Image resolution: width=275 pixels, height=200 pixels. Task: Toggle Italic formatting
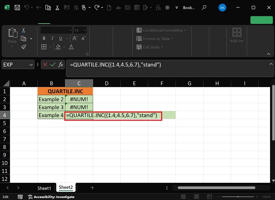click(x=52, y=38)
